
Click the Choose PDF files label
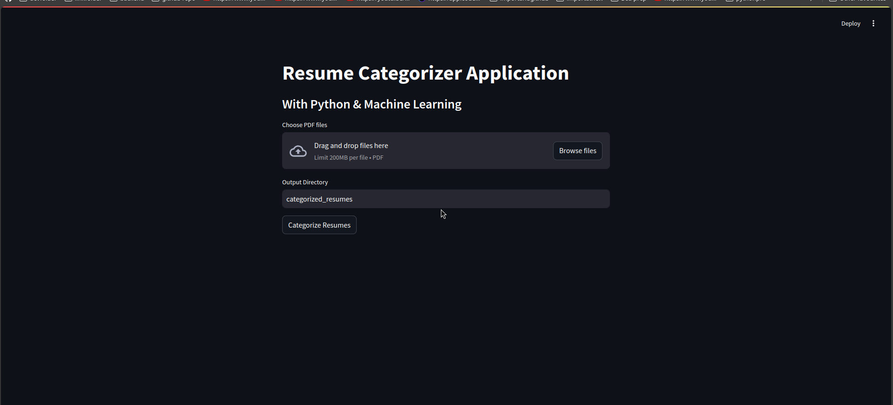(x=304, y=125)
